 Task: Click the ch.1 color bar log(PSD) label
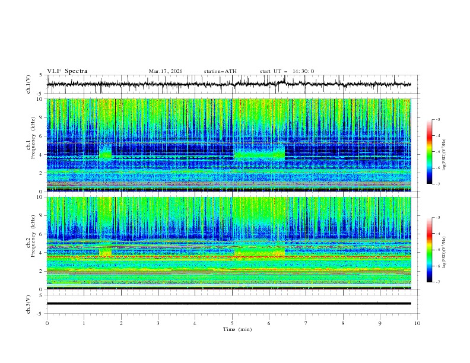point(444,155)
